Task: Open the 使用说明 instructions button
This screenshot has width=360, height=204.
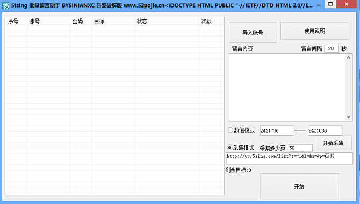Action: [314, 31]
